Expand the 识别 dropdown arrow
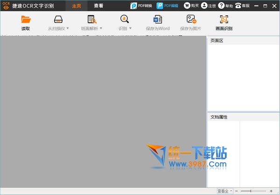 (x=131, y=29)
